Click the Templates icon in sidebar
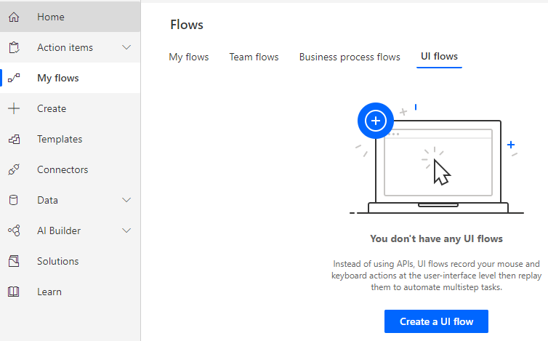The height and width of the screenshot is (341, 548). tap(14, 139)
